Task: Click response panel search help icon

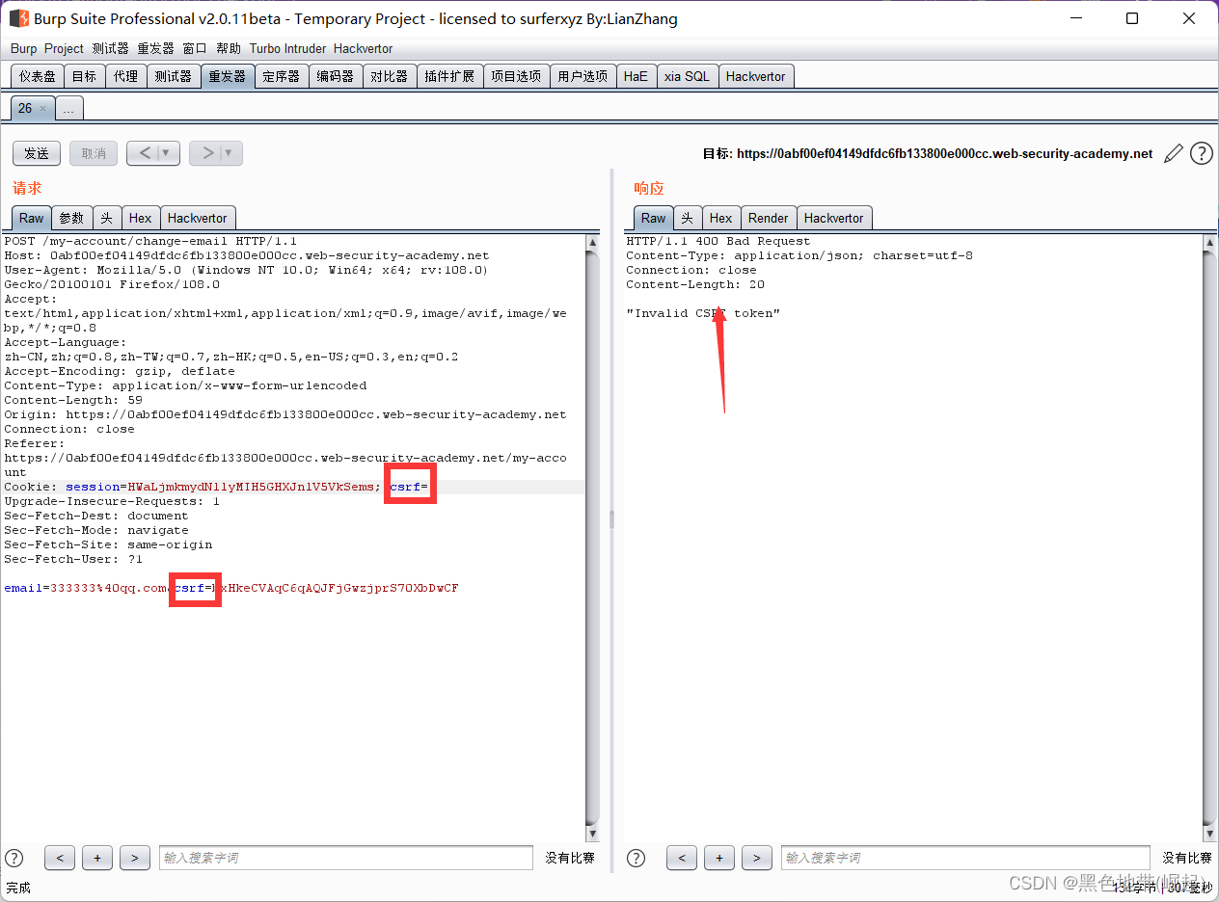Action: 636,858
